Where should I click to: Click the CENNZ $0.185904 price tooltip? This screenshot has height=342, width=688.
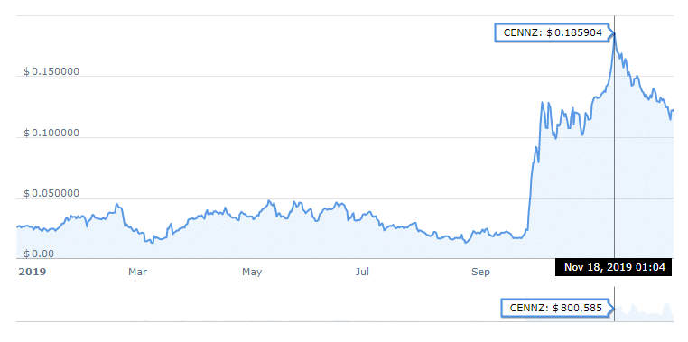(553, 33)
